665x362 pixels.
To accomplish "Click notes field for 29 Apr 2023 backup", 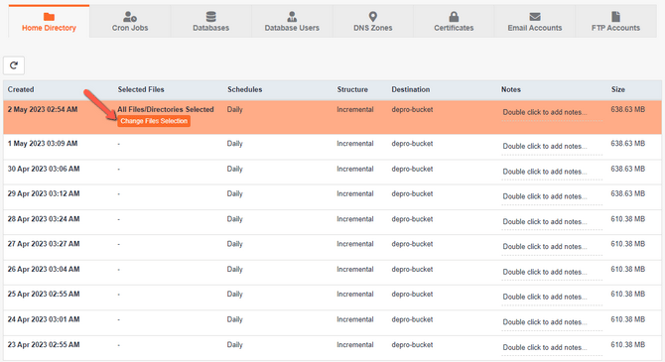I will 552,196.
